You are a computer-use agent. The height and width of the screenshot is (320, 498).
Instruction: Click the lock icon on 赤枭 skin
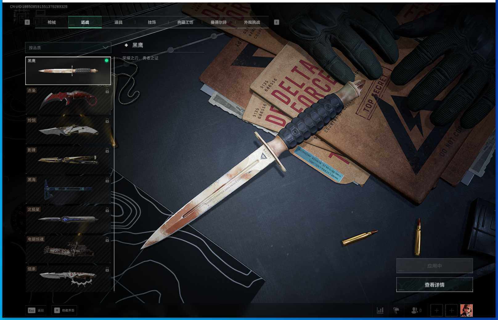coord(107,91)
